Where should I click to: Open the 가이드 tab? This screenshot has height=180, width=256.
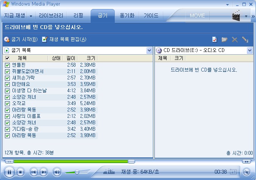click(151, 15)
